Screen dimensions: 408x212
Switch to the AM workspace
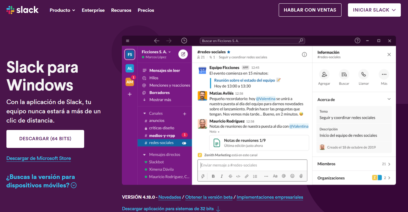click(x=130, y=82)
